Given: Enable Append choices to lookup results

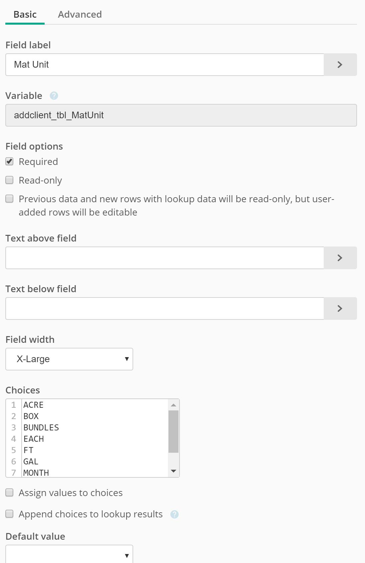Looking at the screenshot, I should click(9, 514).
